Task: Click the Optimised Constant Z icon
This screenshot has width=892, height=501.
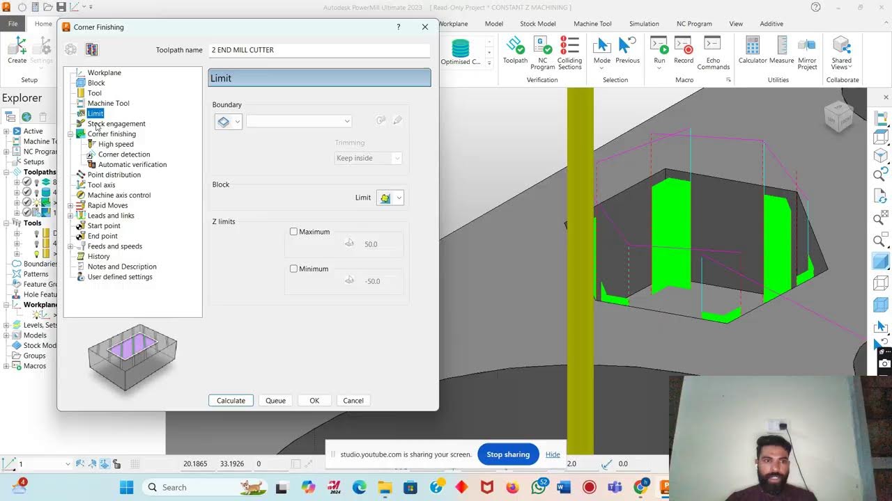Action: [461, 52]
